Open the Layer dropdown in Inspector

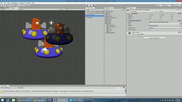tap(170, 12)
